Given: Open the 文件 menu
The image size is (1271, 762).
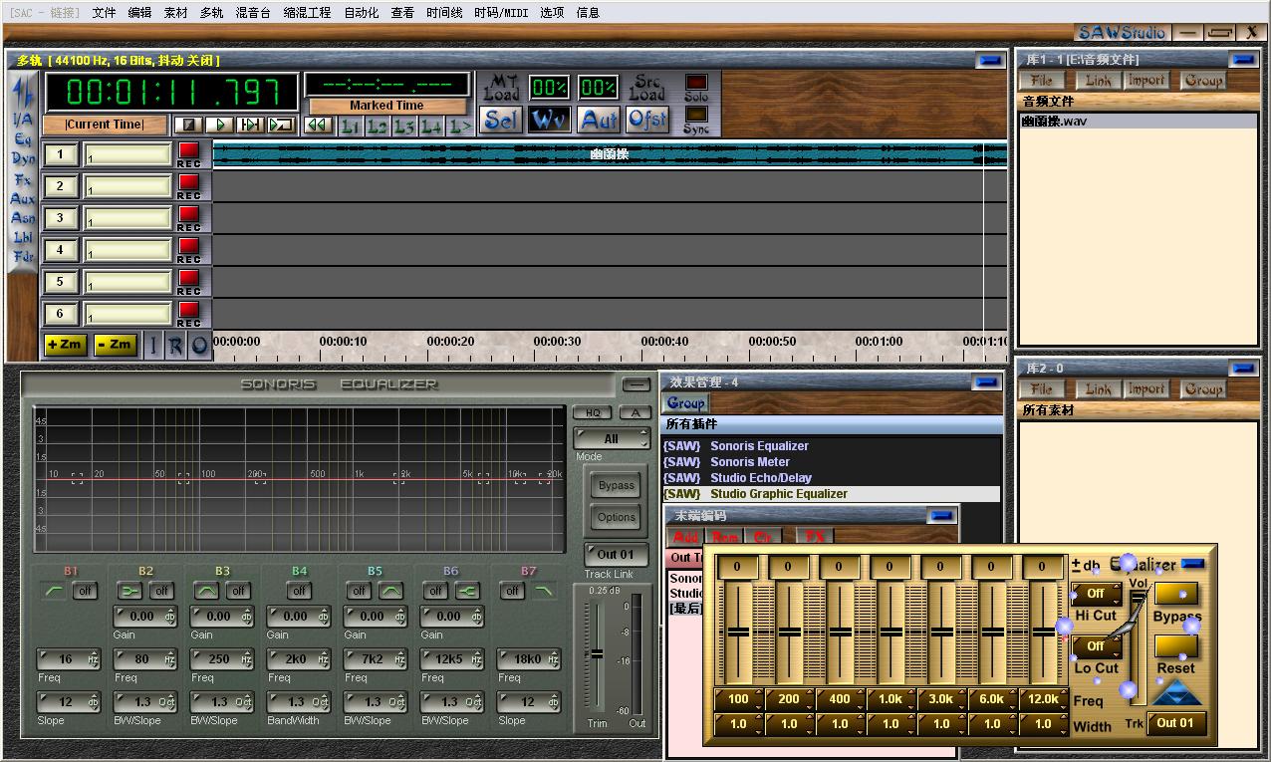Looking at the screenshot, I should [104, 13].
